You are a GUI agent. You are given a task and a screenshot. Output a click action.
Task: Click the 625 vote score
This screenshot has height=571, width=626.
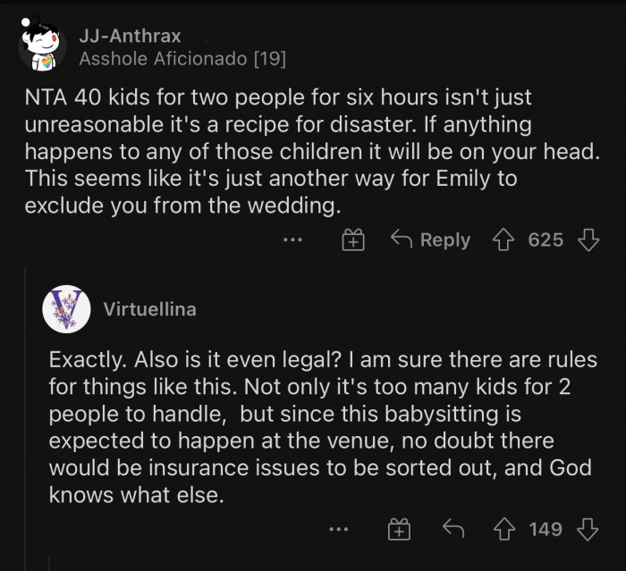click(546, 239)
